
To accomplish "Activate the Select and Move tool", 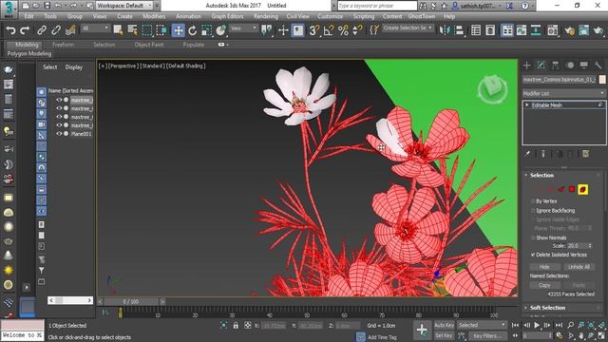I will (178, 30).
